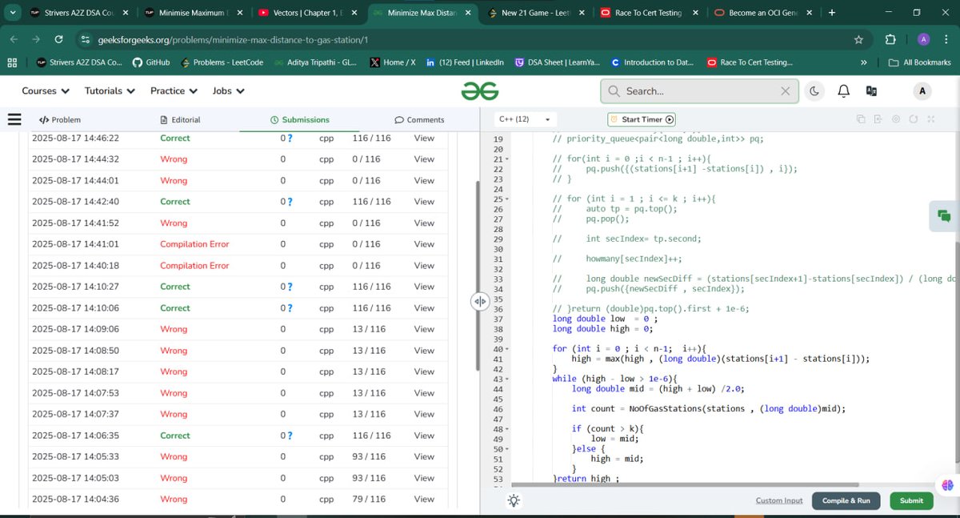Click the lightbulb hint icon below editor

pyautogui.click(x=514, y=500)
